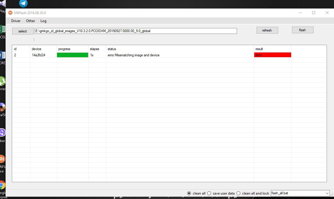The height and width of the screenshot is (199, 334).
Task: Open the disc-shaped desktop shortcut
Action: [3, 107]
